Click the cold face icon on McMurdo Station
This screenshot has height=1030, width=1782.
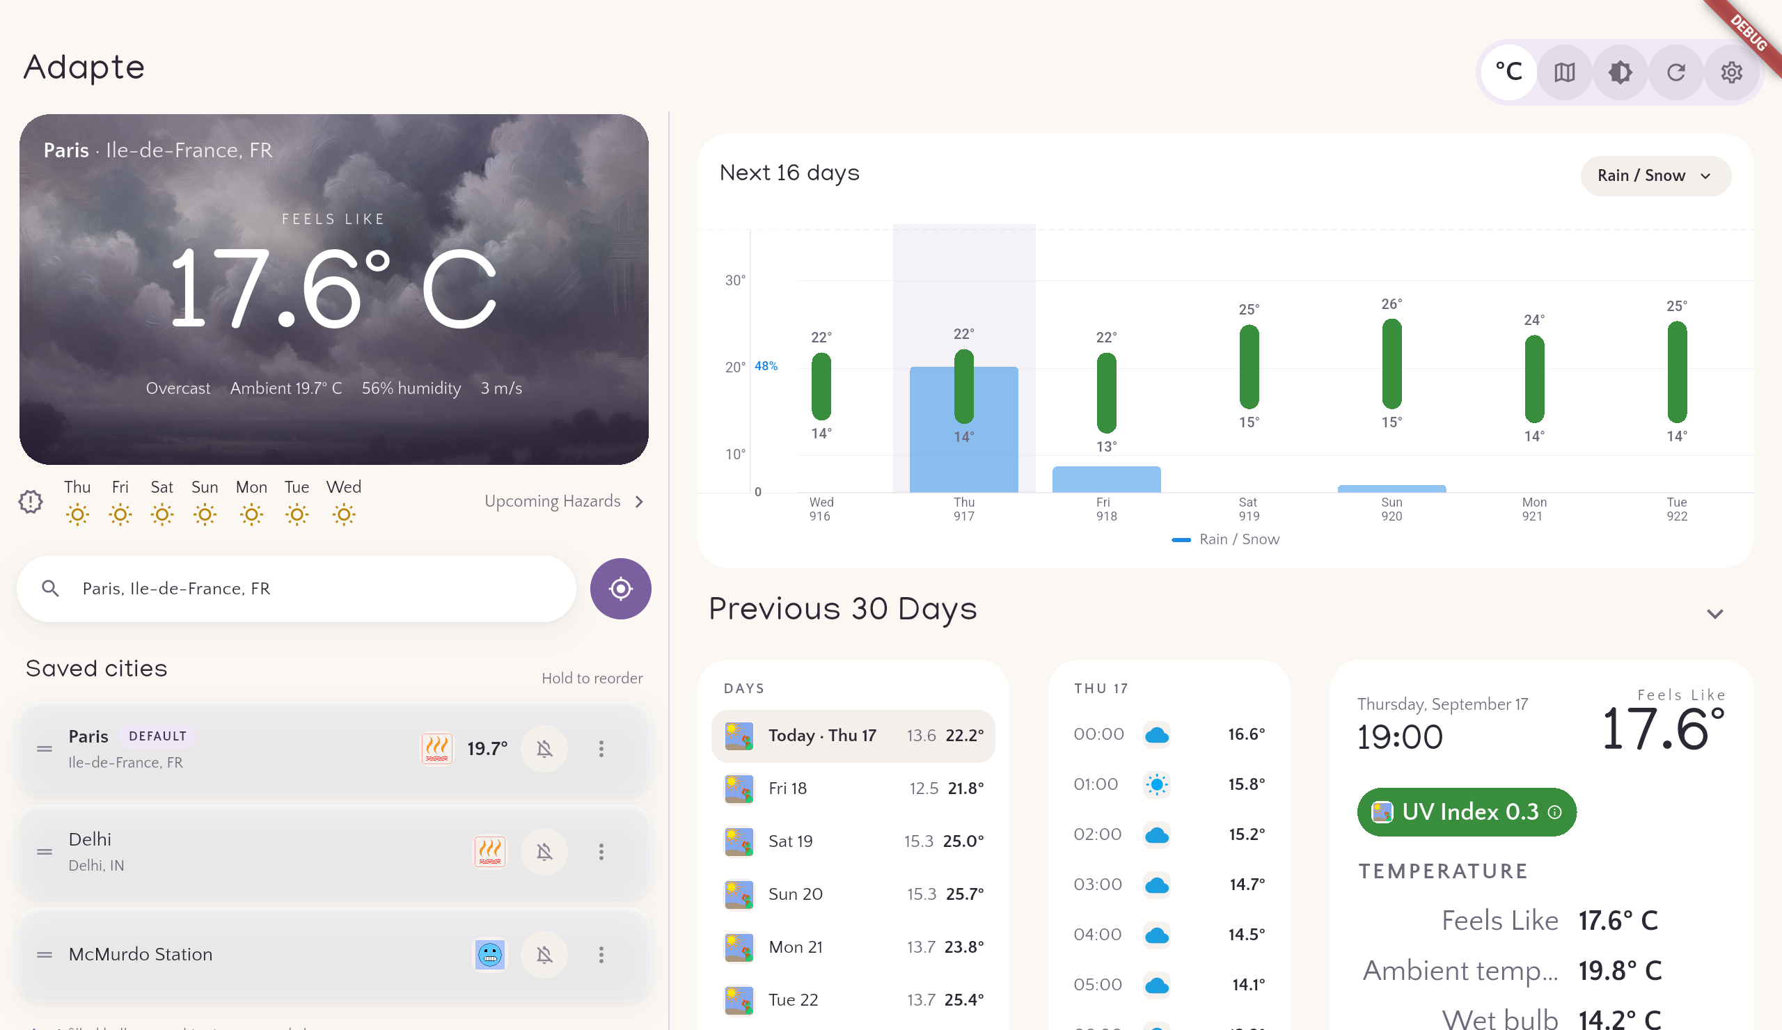(489, 955)
